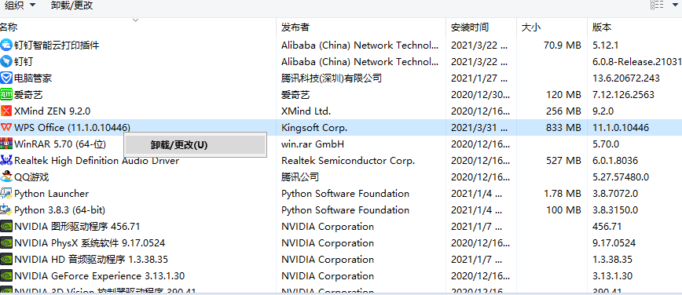Sort by the 发布者 column header

pyautogui.click(x=295, y=27)
